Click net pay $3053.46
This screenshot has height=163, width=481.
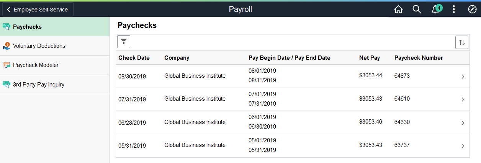(371, 122)
